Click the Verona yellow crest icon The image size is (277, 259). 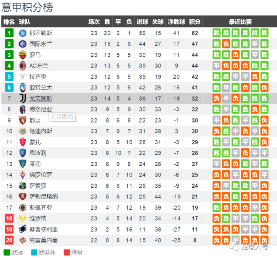pos(23,219)
